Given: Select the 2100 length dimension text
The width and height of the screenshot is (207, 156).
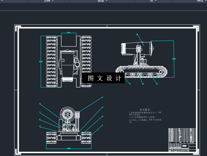Looking at the screenshot, I should 41,62.
